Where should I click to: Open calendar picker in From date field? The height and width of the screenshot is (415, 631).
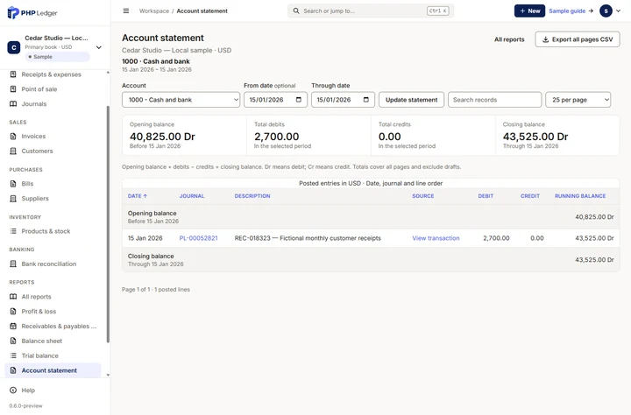tap(299, 100)
